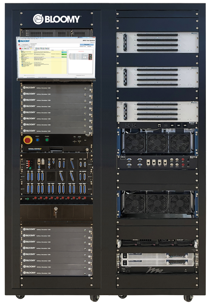Click the green Resume play button
This screenshot has width=212, height=305.
pyautogui.click(x=27, y=48)
